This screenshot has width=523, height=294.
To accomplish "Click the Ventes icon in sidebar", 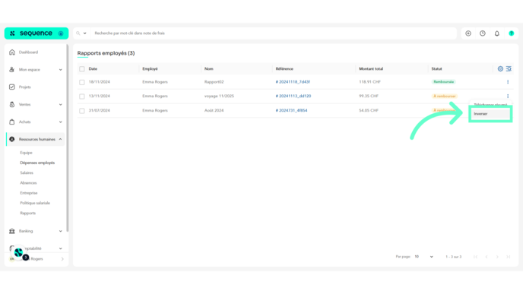I will (12, 104).
